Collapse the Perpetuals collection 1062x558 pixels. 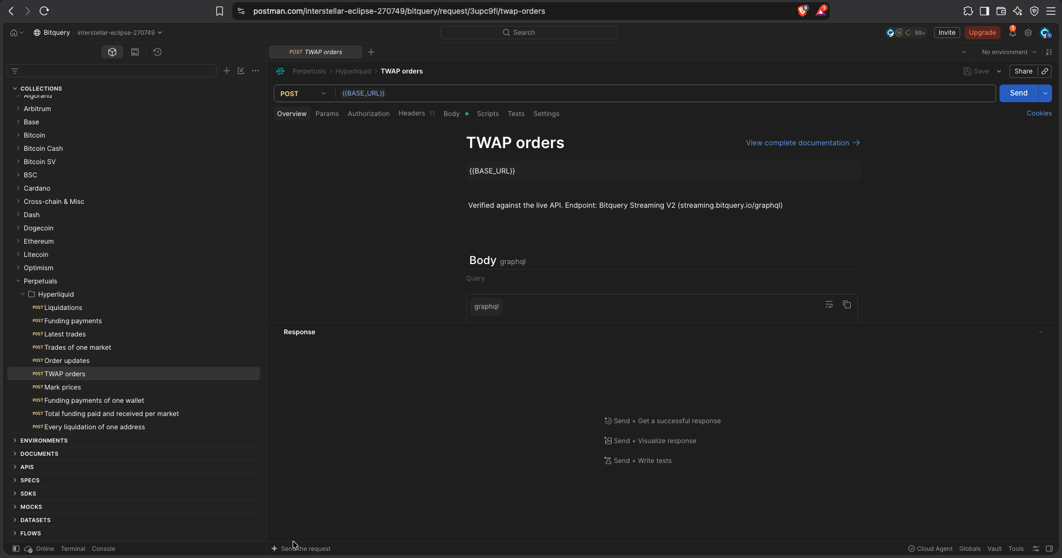click(x=18, y=281)
